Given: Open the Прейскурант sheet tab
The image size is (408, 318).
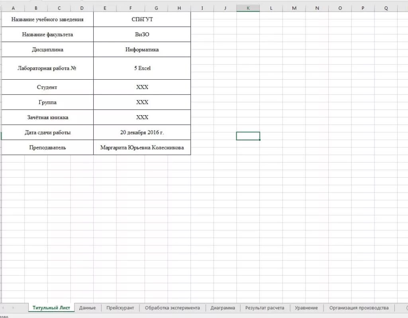Looking at the screenshot, I should [120, 308].
